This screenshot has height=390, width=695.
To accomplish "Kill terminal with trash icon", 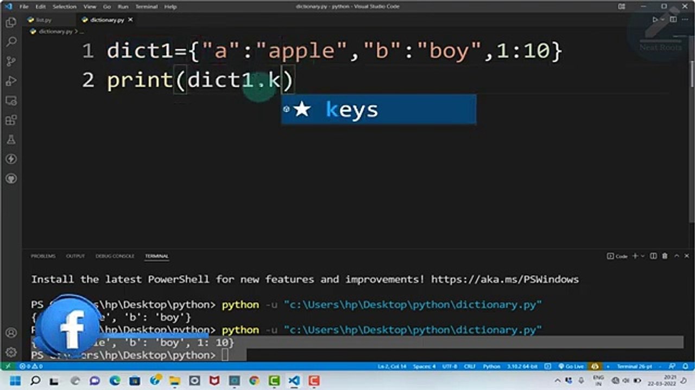I will [x=665, y=256].
